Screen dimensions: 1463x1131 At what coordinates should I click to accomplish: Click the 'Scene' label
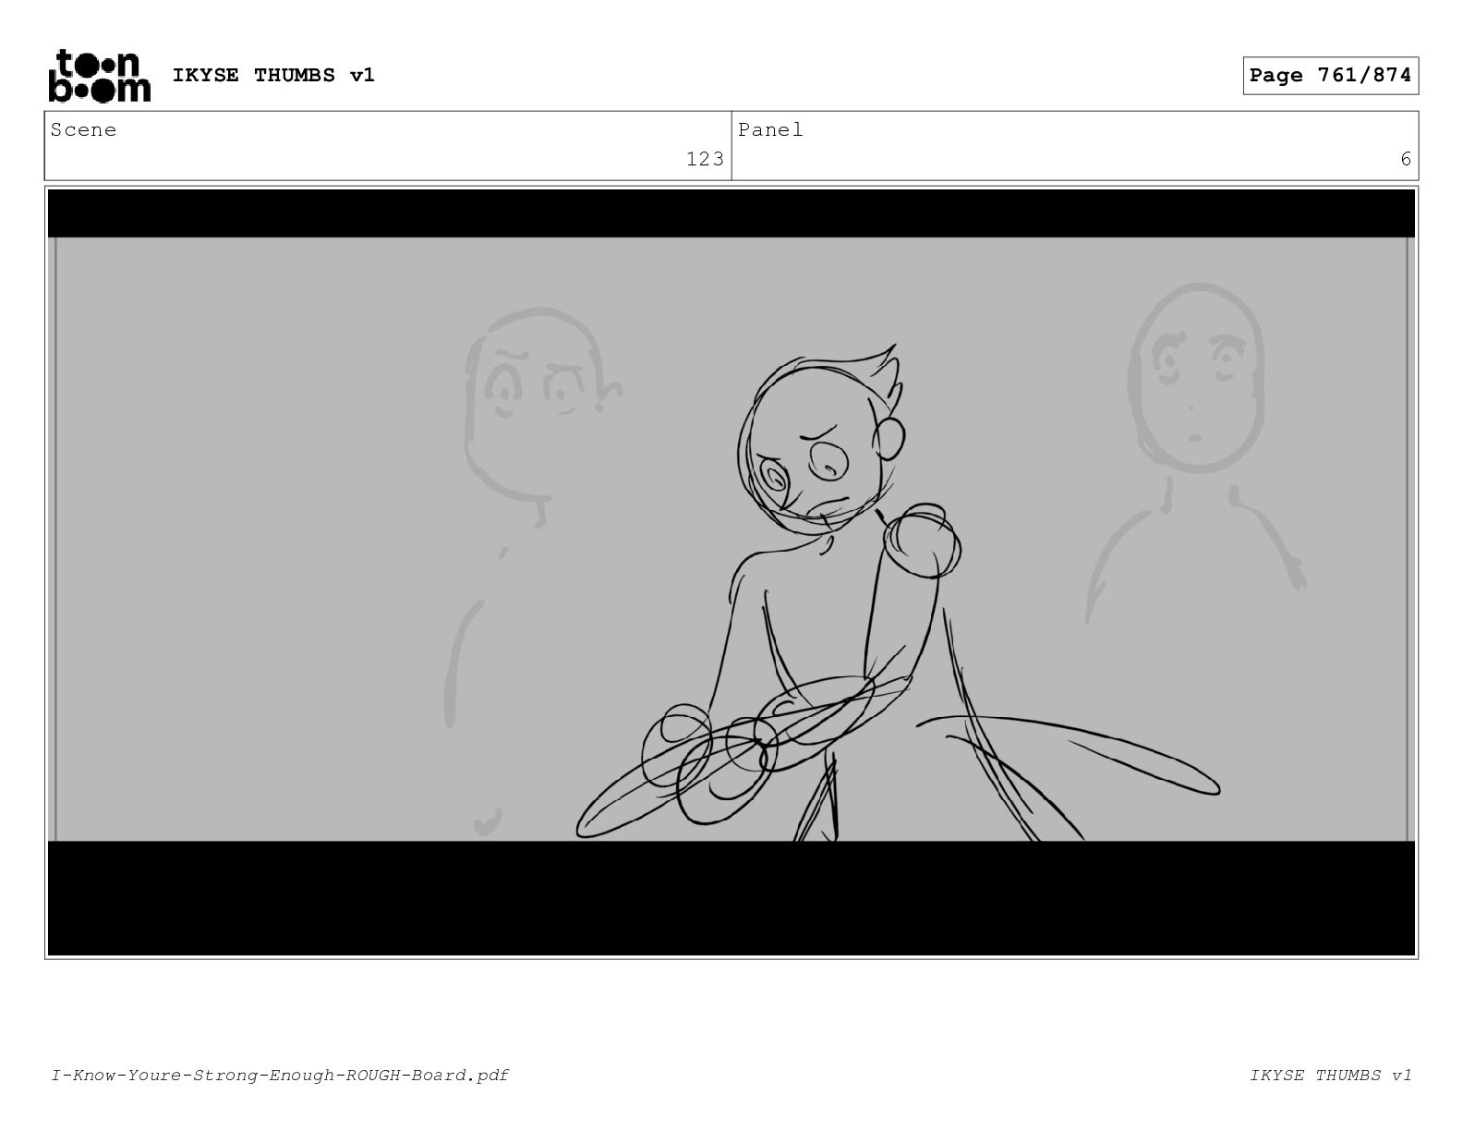(x=84, y=130)
